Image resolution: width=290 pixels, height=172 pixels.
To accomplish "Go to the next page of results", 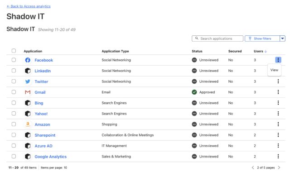I will [x=279, y=167].
